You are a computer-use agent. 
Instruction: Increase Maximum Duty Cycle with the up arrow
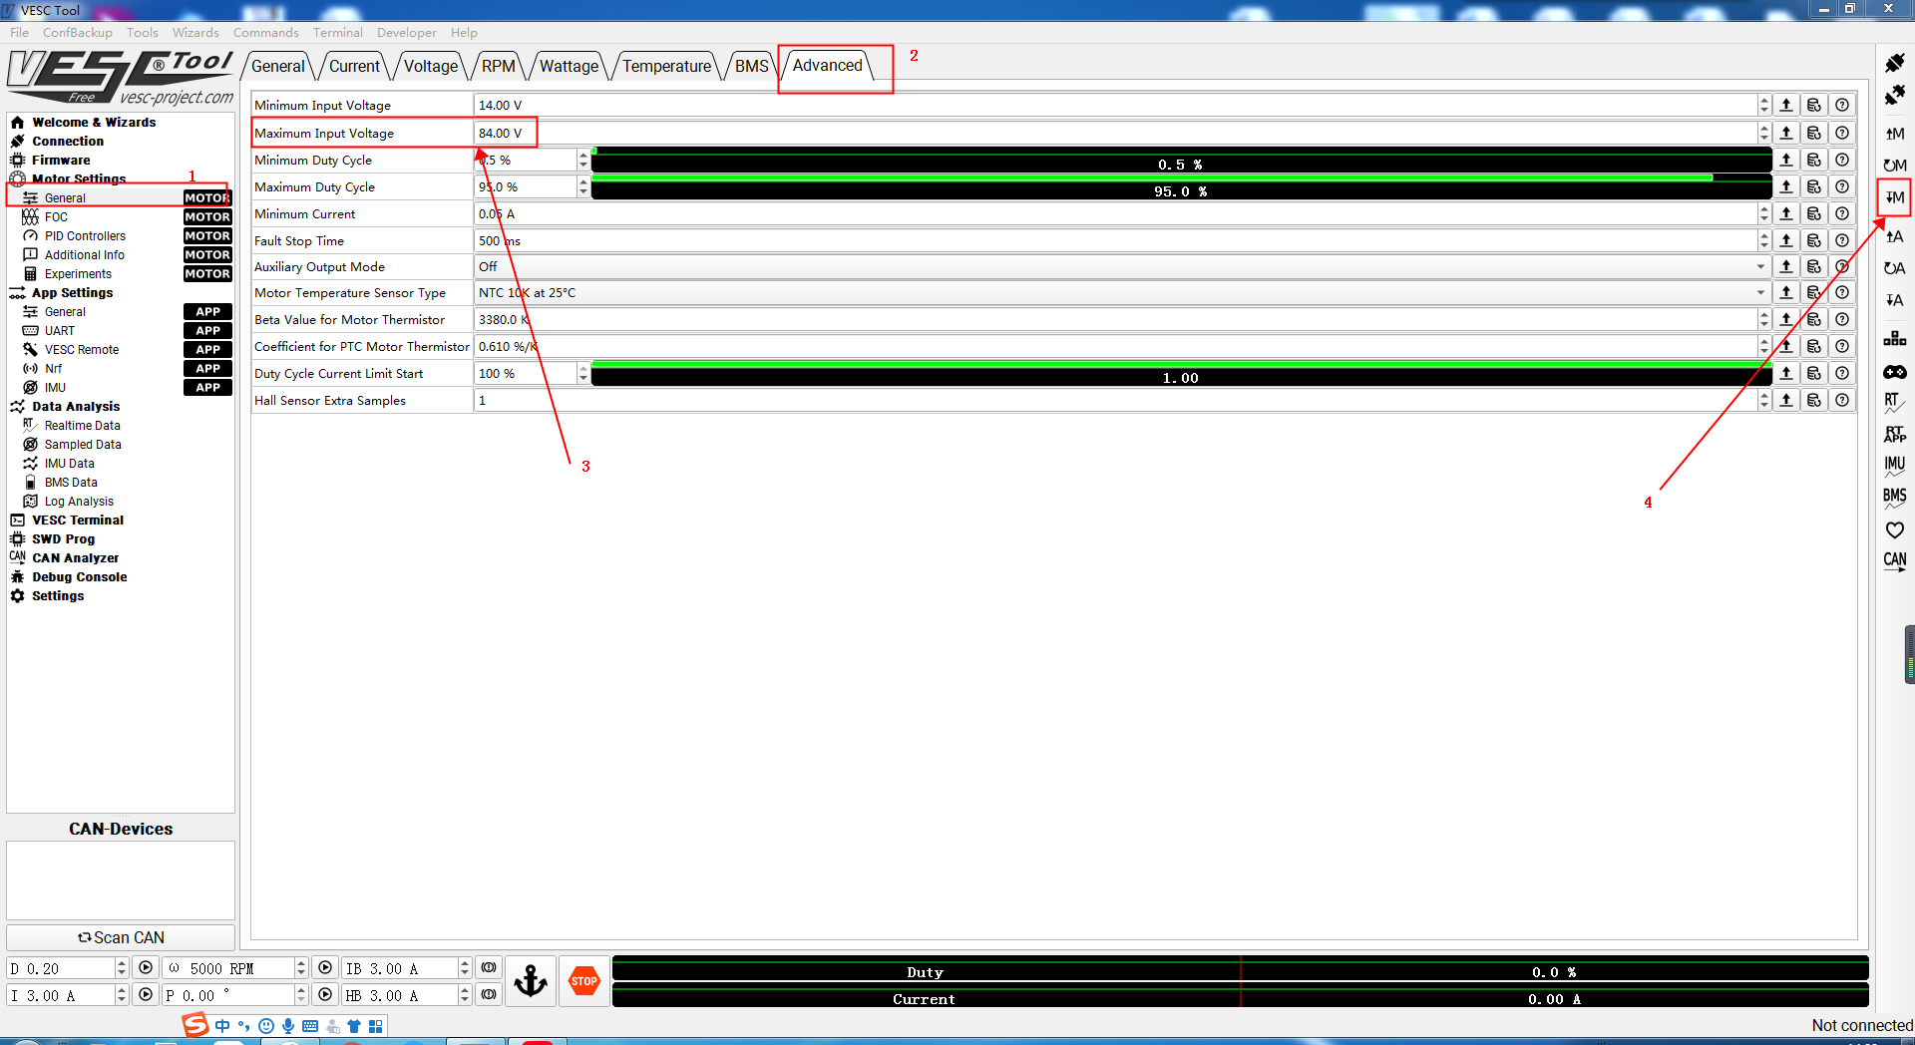(583, 181)
